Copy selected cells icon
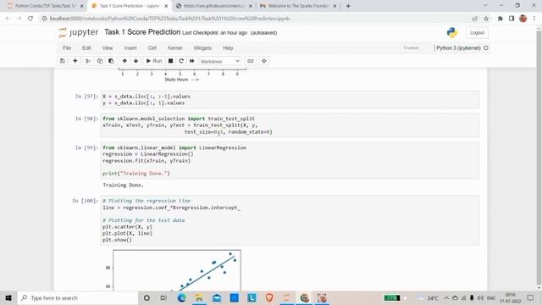Viewport: 542px width, 305px height. tap(100, 61)
